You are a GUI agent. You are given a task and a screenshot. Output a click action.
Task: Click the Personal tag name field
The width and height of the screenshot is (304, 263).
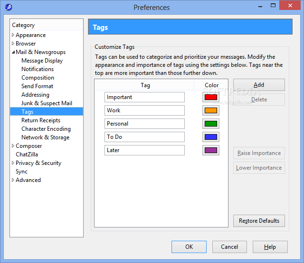click(144, 124)
